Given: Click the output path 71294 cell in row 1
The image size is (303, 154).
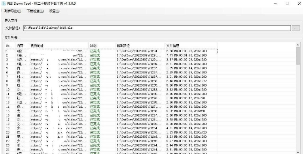Looking at the screenshot, I should click(139, 51).
